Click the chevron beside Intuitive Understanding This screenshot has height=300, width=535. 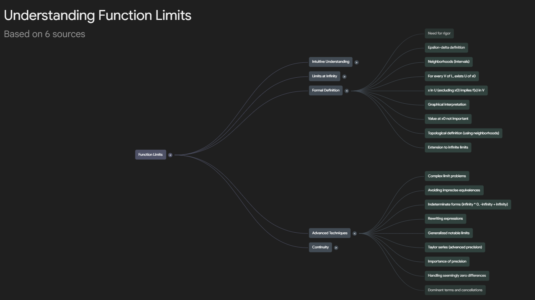(356, 62)
